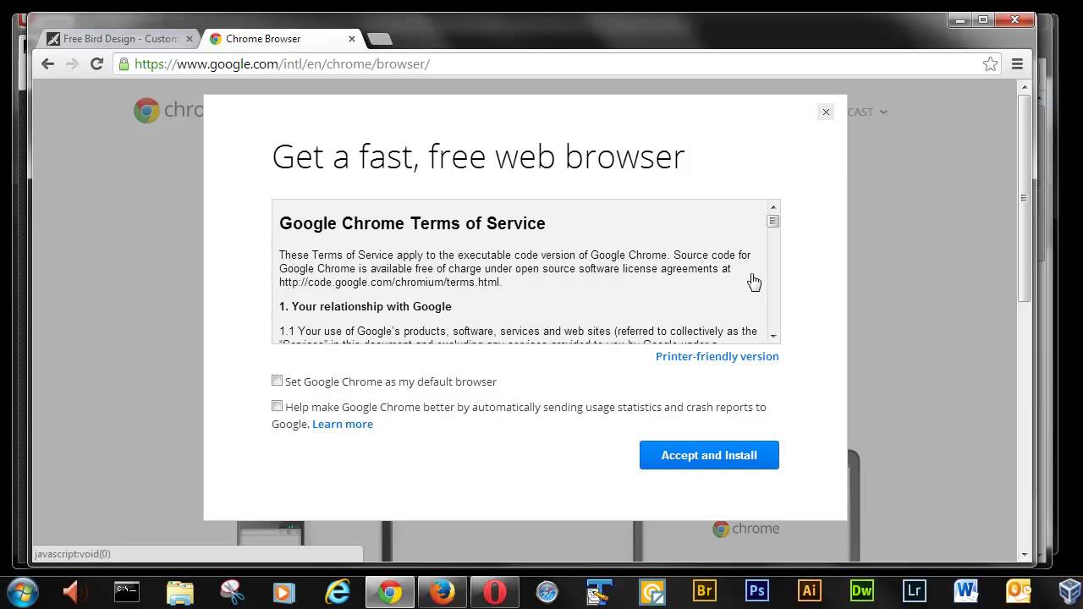Click the browser back arrow
This screenshot has width=1083, height=609.
click(x=47, y=63)
